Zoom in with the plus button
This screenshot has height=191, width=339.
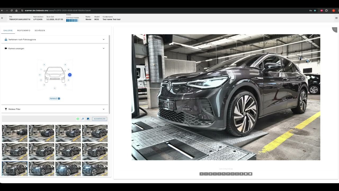coord(202,174)
